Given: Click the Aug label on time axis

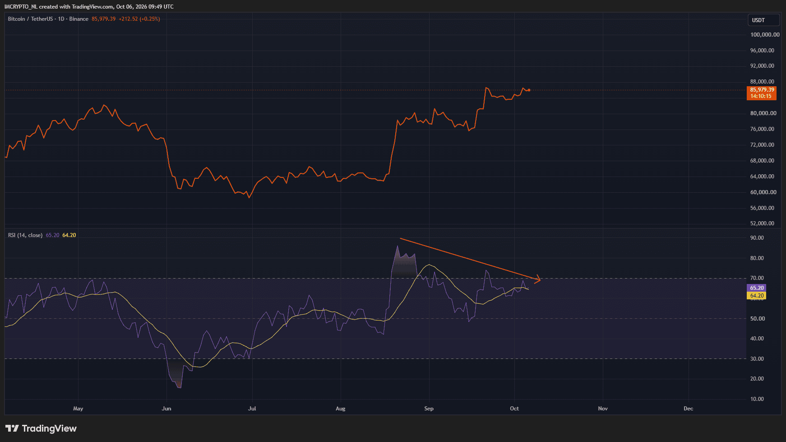Looking at the screenshot, I should coord(340,409).
